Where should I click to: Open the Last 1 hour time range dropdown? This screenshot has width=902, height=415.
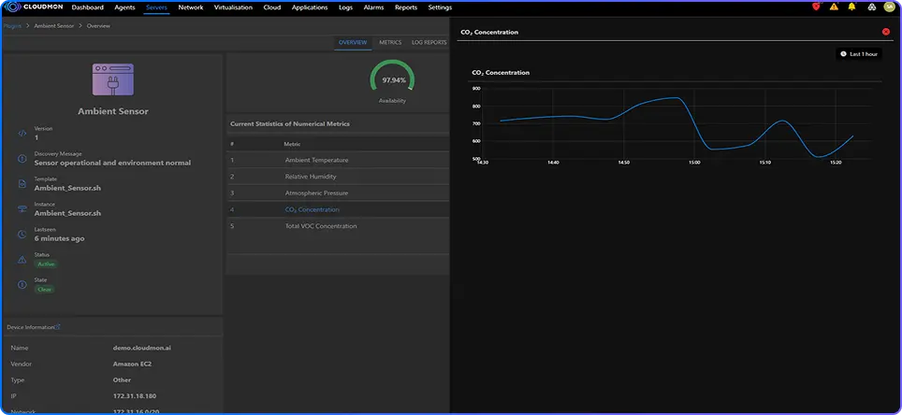point(858,54)
